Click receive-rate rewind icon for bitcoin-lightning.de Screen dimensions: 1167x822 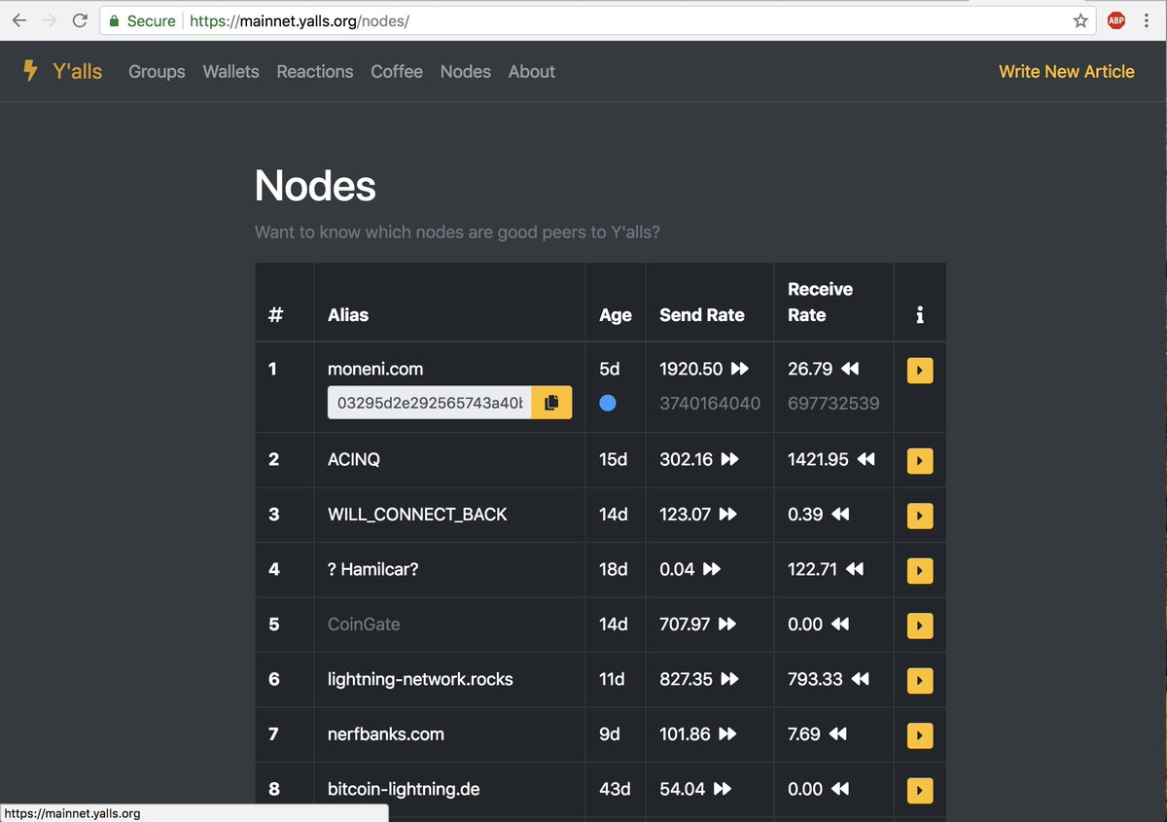pos(840,789)
